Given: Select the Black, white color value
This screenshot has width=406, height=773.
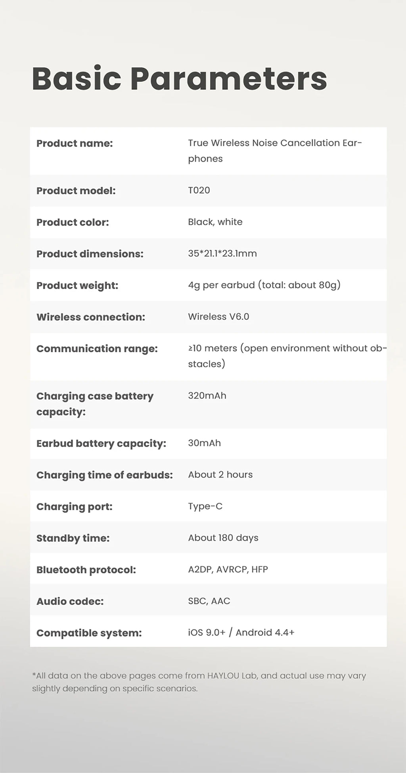Looking at the screenshot, I should (215, 222).
